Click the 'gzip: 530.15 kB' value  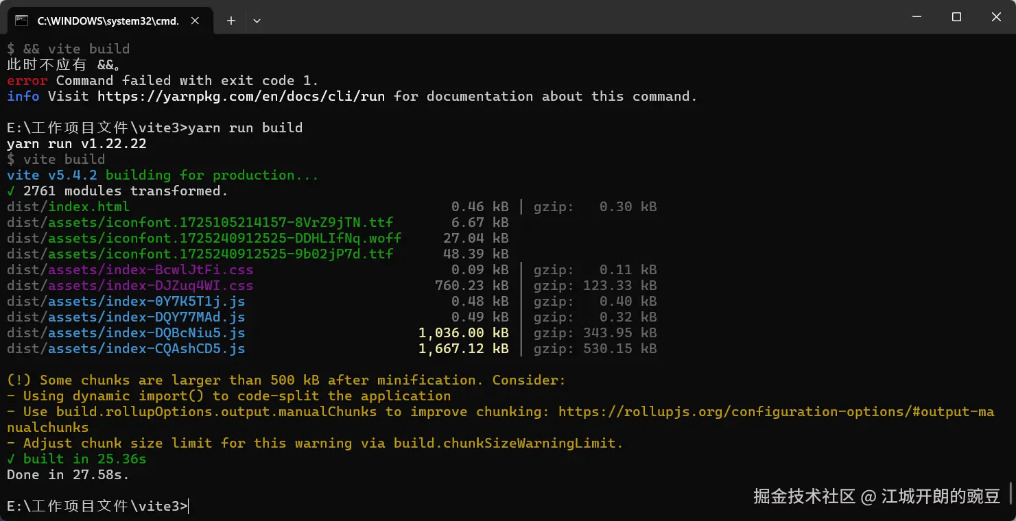[x=595, y=348]
